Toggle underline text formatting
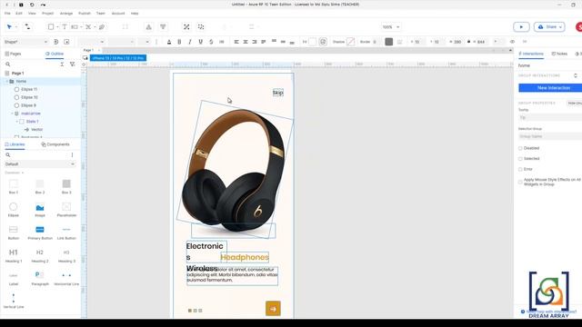 tap(201, 42)
